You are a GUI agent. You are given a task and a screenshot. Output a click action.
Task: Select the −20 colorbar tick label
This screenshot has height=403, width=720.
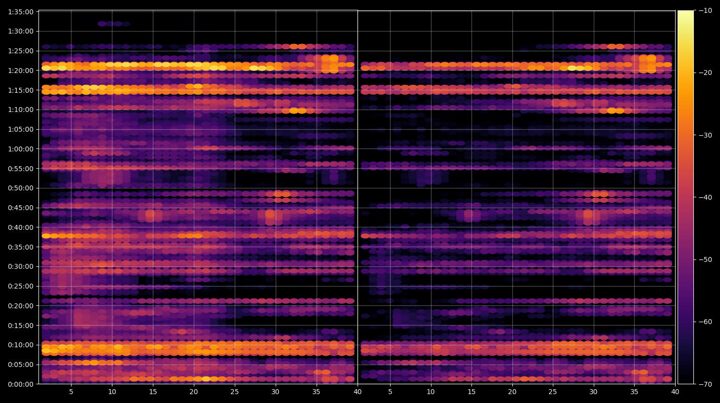706,73
